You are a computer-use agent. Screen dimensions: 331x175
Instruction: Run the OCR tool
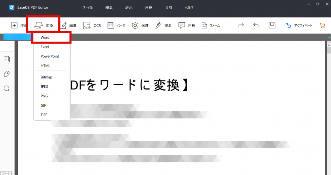pos(92,26)
